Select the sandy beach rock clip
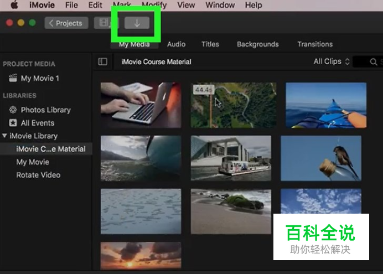This screenshot has width=383, height=274. point(231,211)
